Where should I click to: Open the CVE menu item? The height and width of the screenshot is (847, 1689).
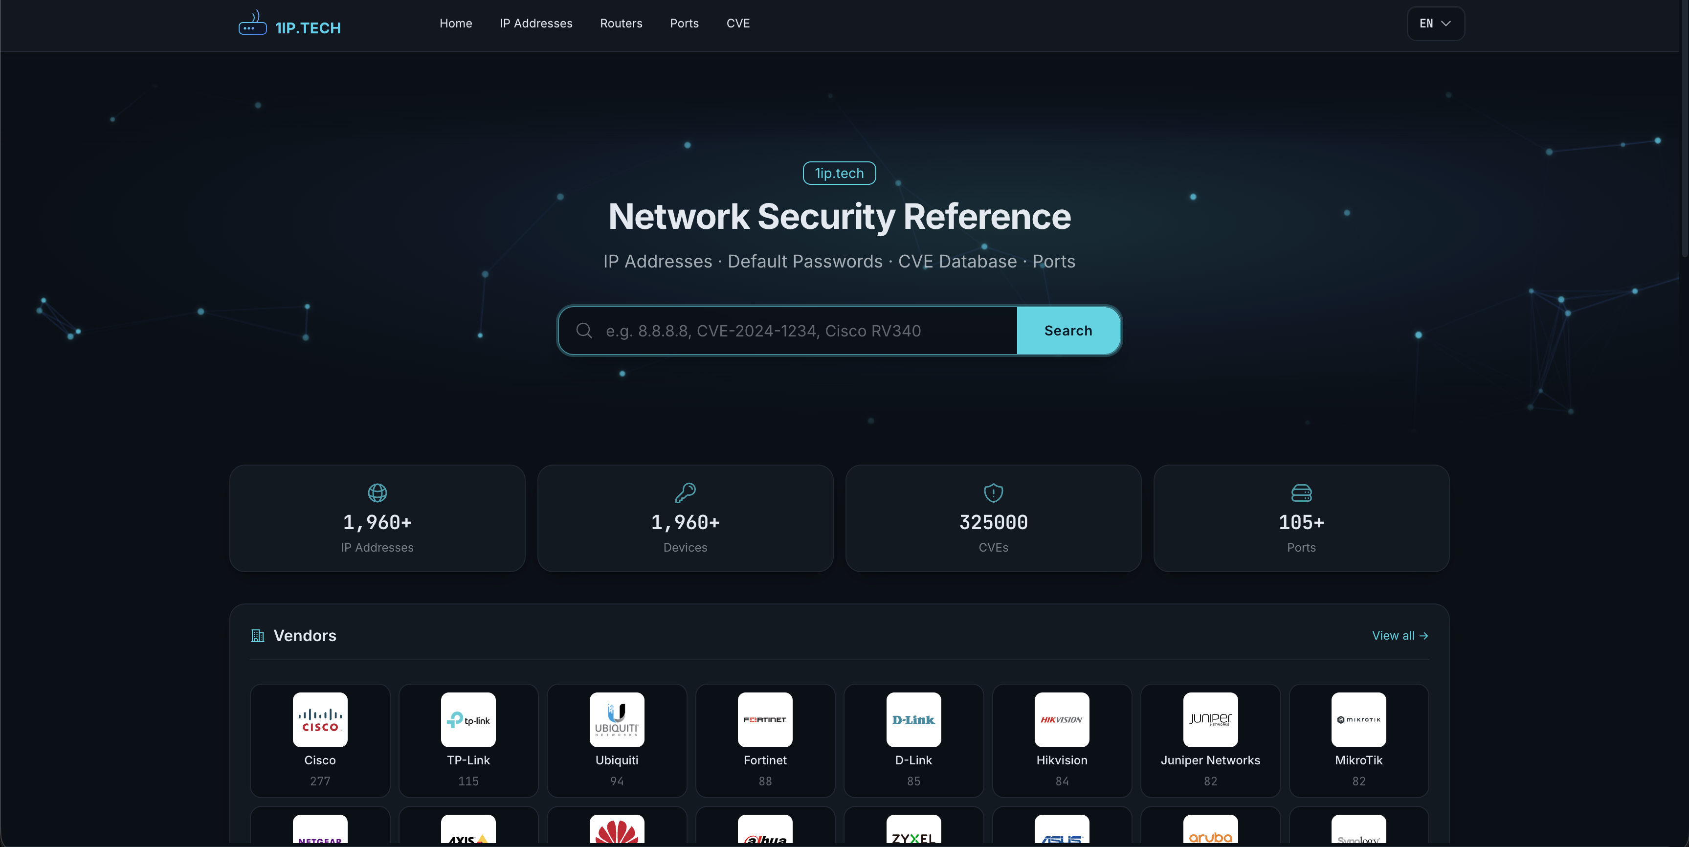(x=737, y=23)
